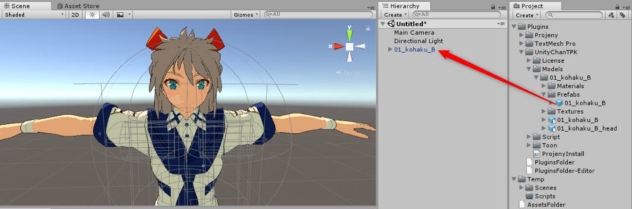Collapse the Plugins folder
This screenshot has width=632, height=209.
pos(514,26)
